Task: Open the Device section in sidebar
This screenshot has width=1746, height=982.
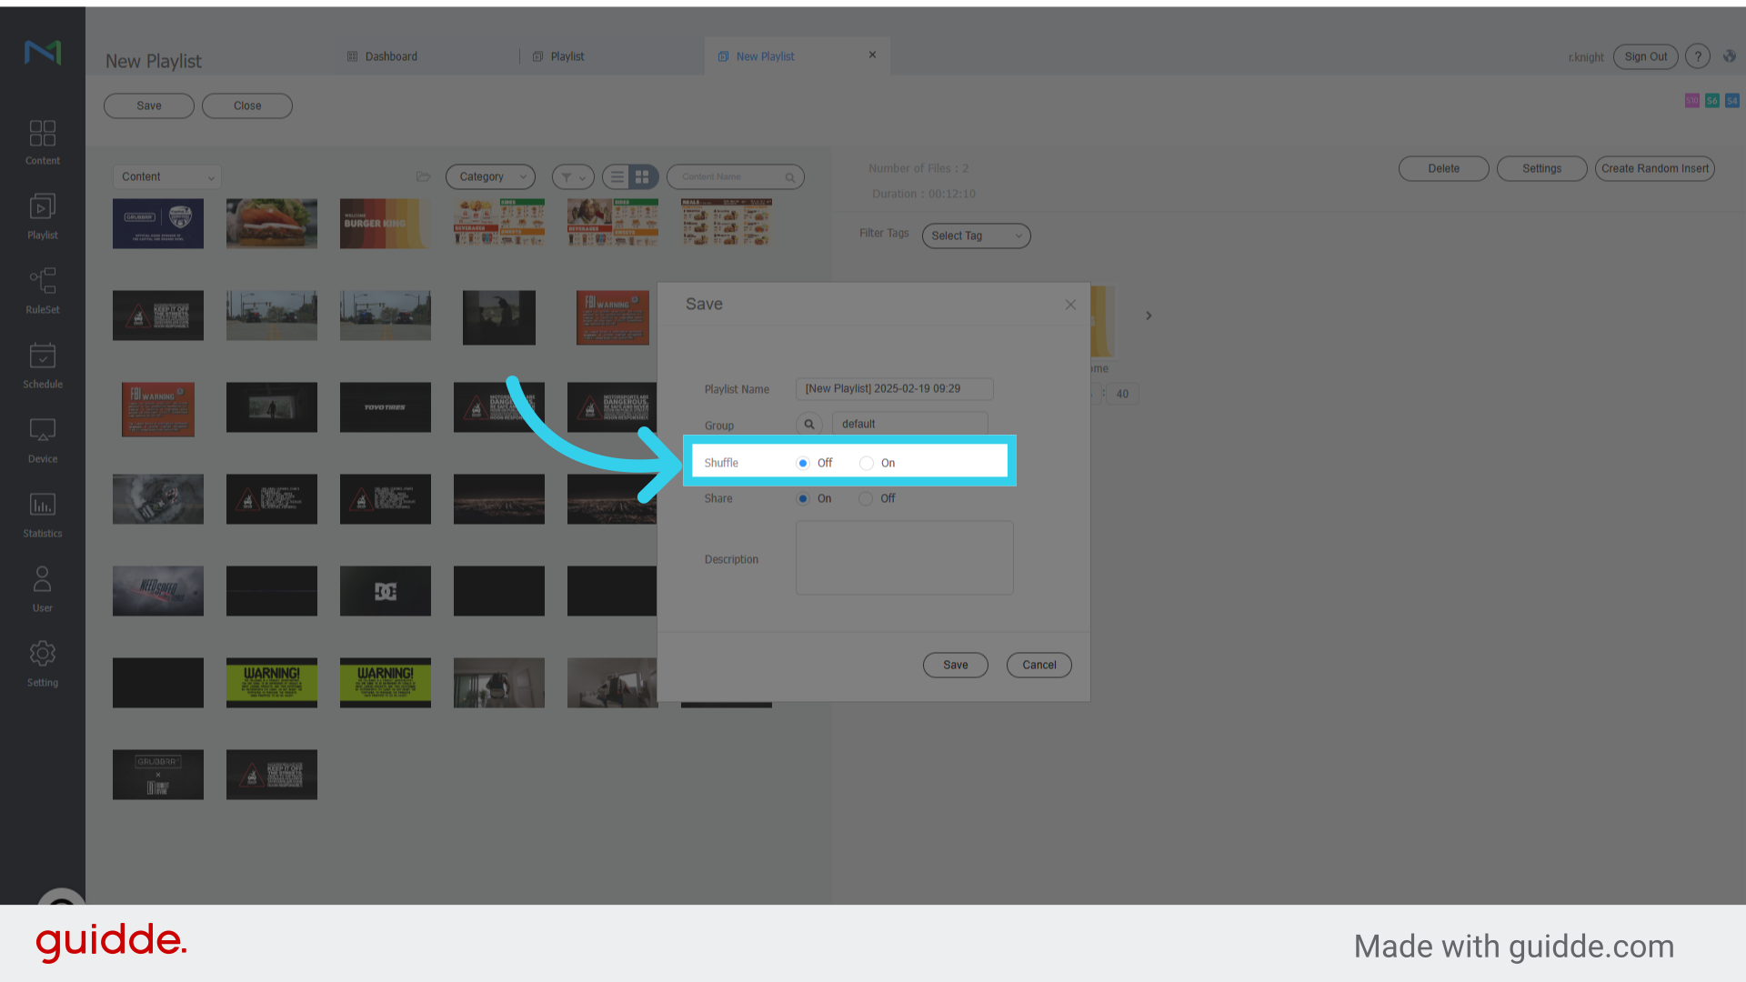Action: 42,441
